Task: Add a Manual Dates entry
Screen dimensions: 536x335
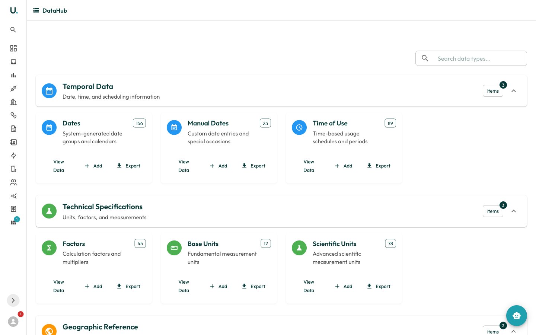Action: pos(219,166)
